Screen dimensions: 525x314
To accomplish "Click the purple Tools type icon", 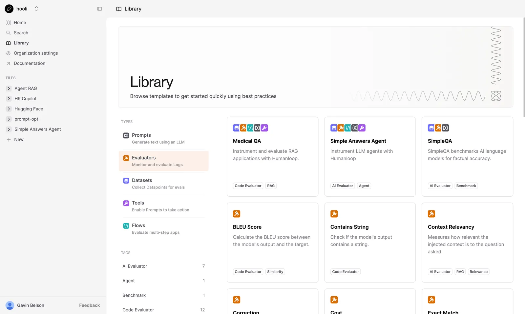I will point(126,203).
